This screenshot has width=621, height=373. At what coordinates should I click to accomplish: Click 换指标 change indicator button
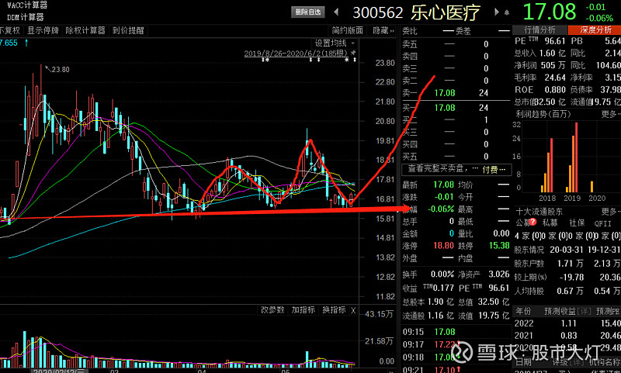334,309
